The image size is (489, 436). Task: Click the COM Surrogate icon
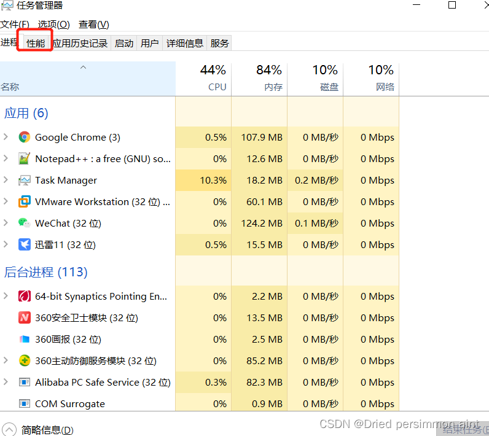[25, 403]
